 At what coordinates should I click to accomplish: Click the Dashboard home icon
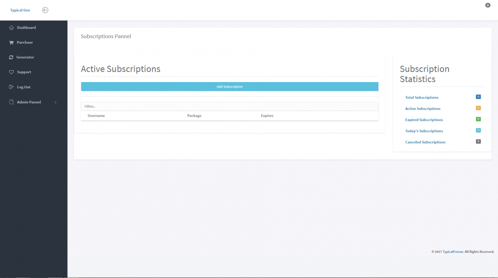11,28
